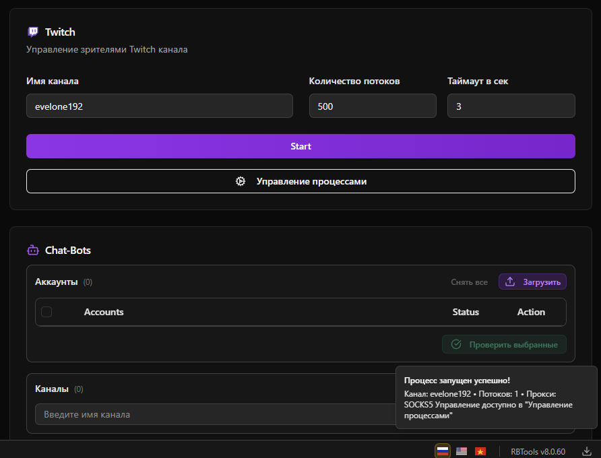Click the Status column header
Viewport: 601px width, 458px height.
[466, 312]
